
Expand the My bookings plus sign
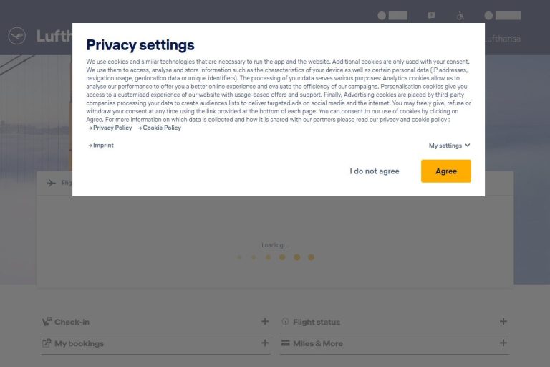265,343
